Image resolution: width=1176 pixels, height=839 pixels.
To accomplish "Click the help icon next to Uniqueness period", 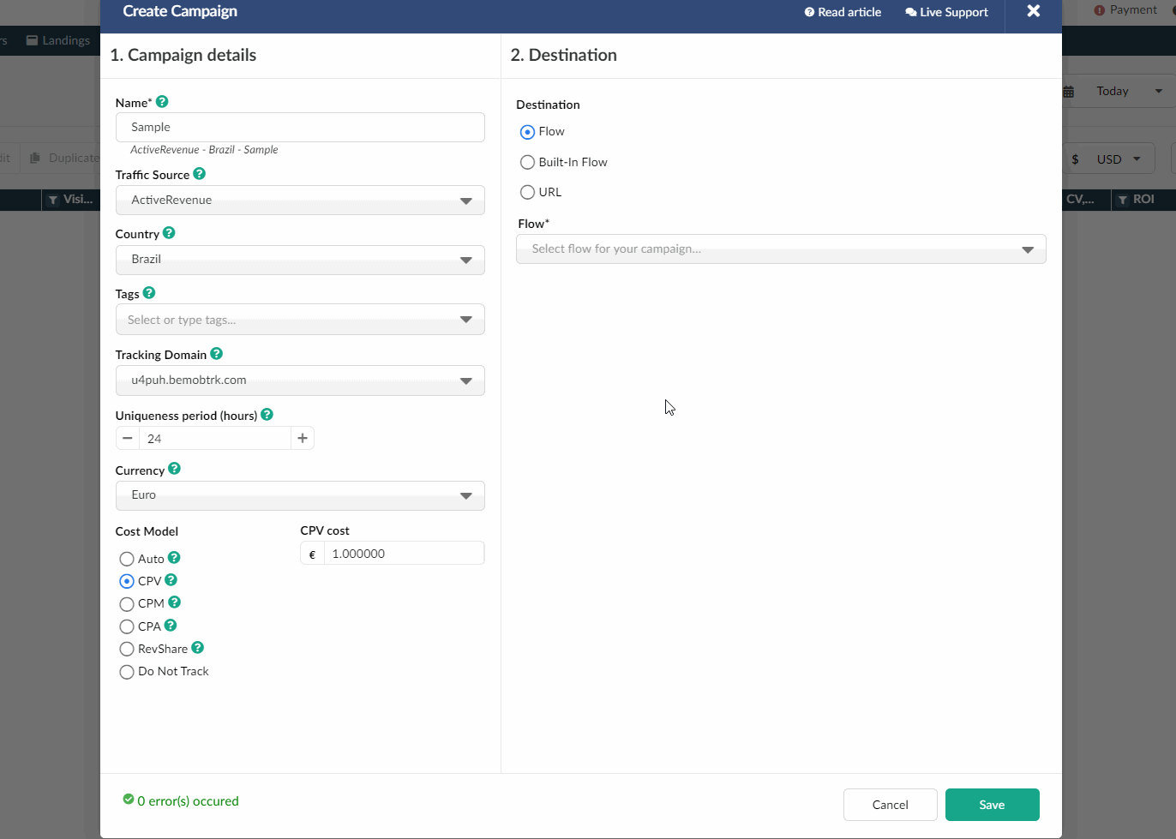I will (267, 415).
